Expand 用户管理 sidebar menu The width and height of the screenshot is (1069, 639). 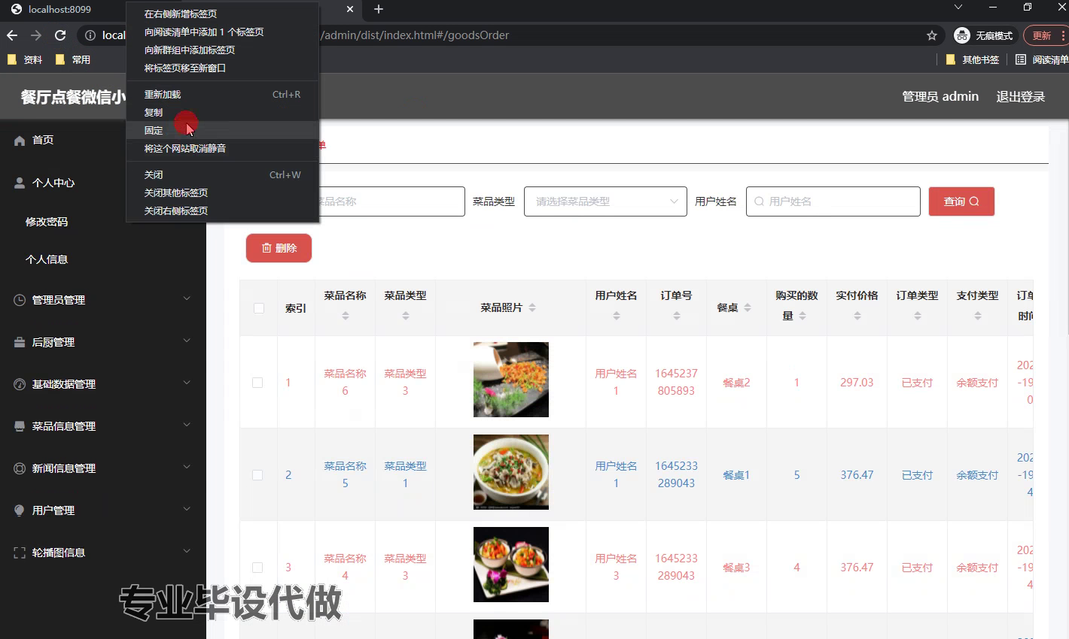103,510
